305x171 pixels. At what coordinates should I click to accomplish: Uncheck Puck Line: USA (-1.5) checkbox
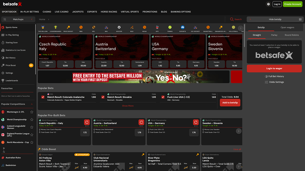click(163, 97)
